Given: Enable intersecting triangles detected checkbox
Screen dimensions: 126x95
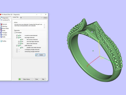Looking at the screenshot, I should pyautogui.click(x=17, y=52).
